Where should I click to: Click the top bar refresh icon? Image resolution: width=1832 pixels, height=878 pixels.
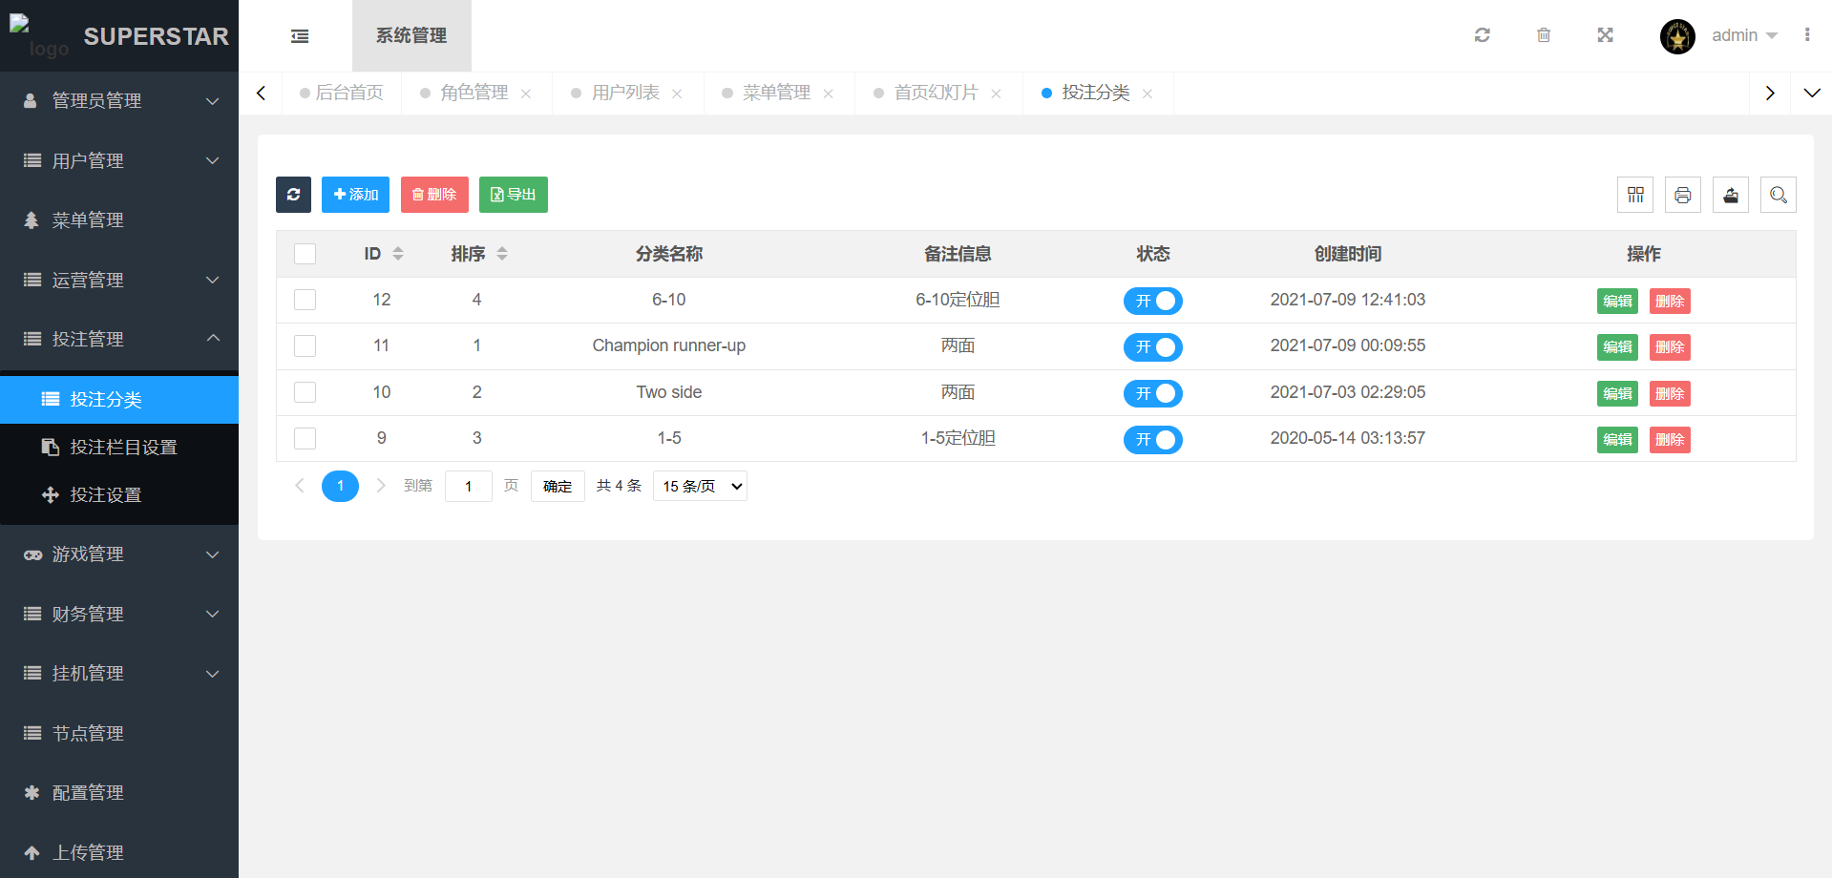[x=1482, y=35]
